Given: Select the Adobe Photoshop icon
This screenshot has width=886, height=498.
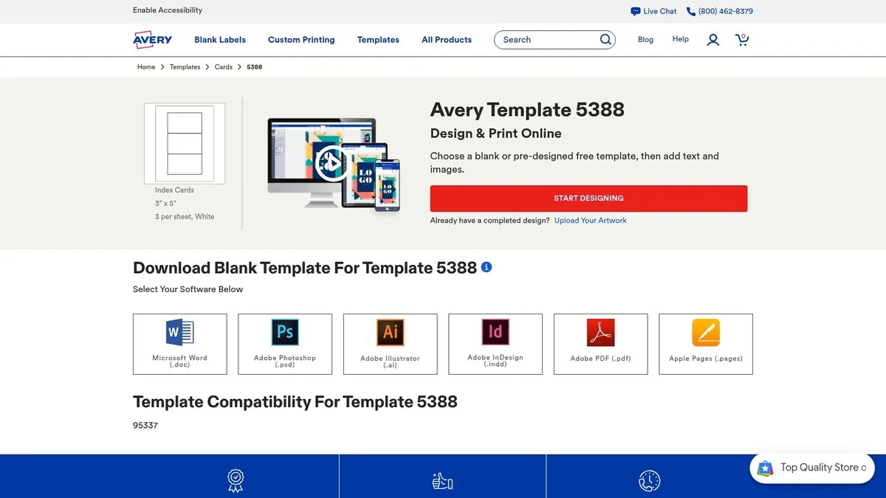Looking at the screenshot, I should 285,332.
